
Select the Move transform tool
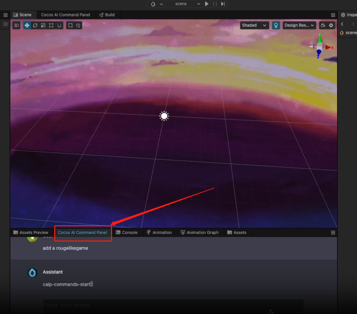27,25
